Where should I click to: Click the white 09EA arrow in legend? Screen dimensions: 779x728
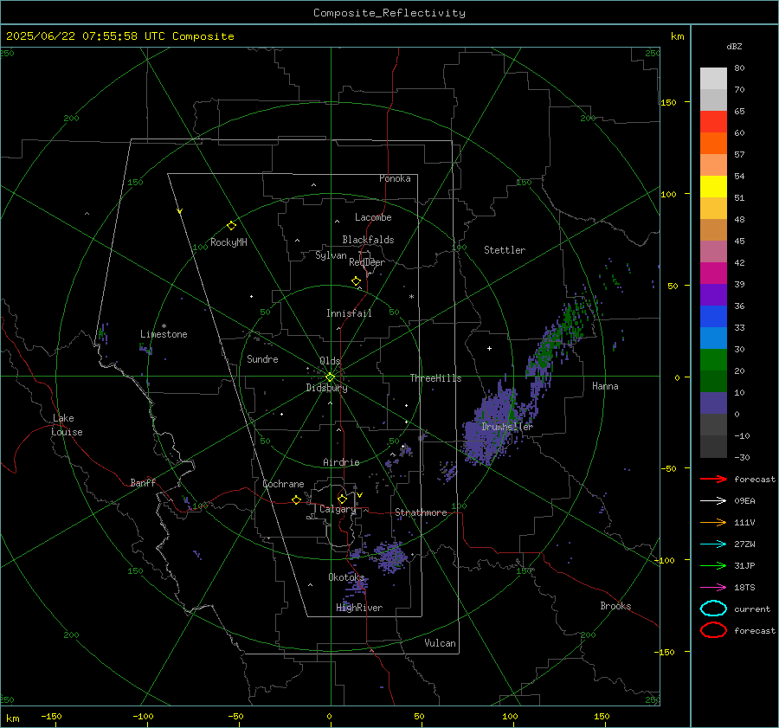coord(713,500)
